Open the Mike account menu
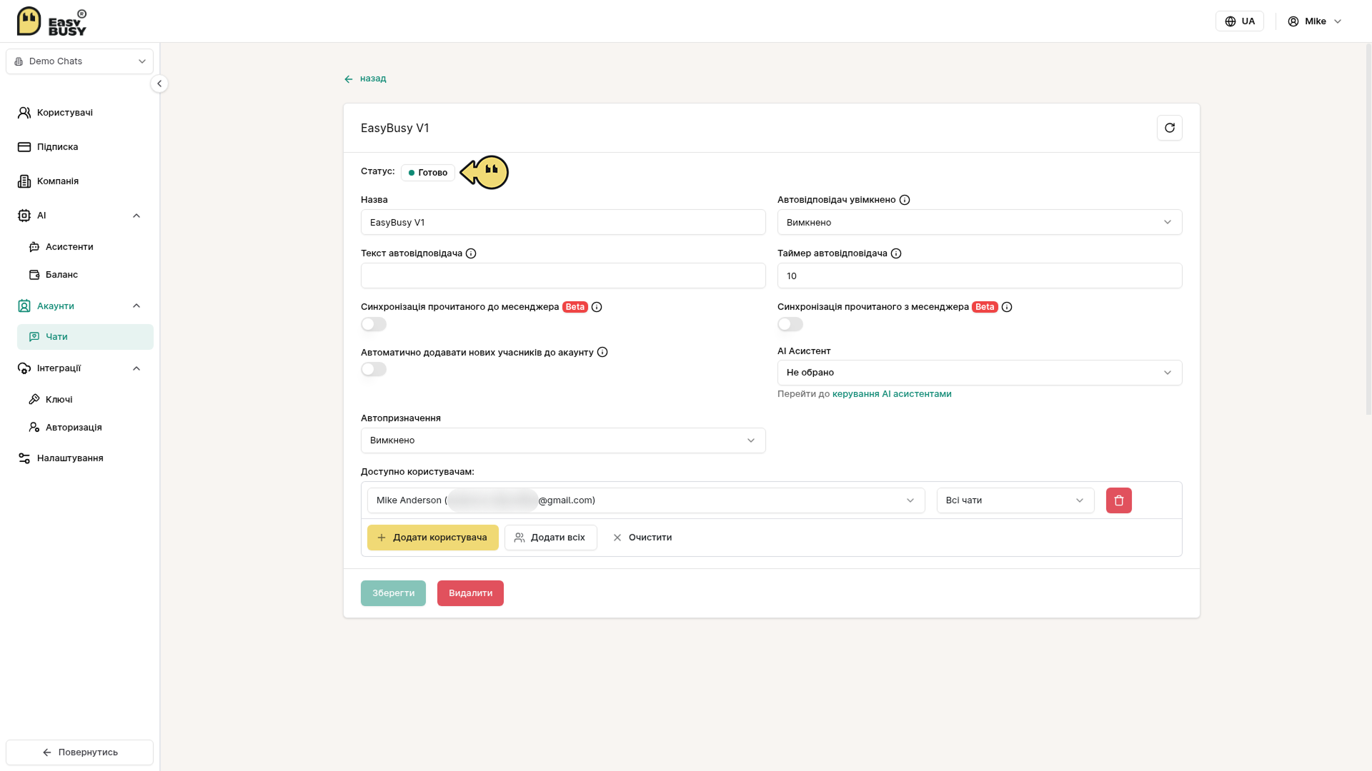Viewport: 1372px width, 771px height. [x=1315, y=21]
